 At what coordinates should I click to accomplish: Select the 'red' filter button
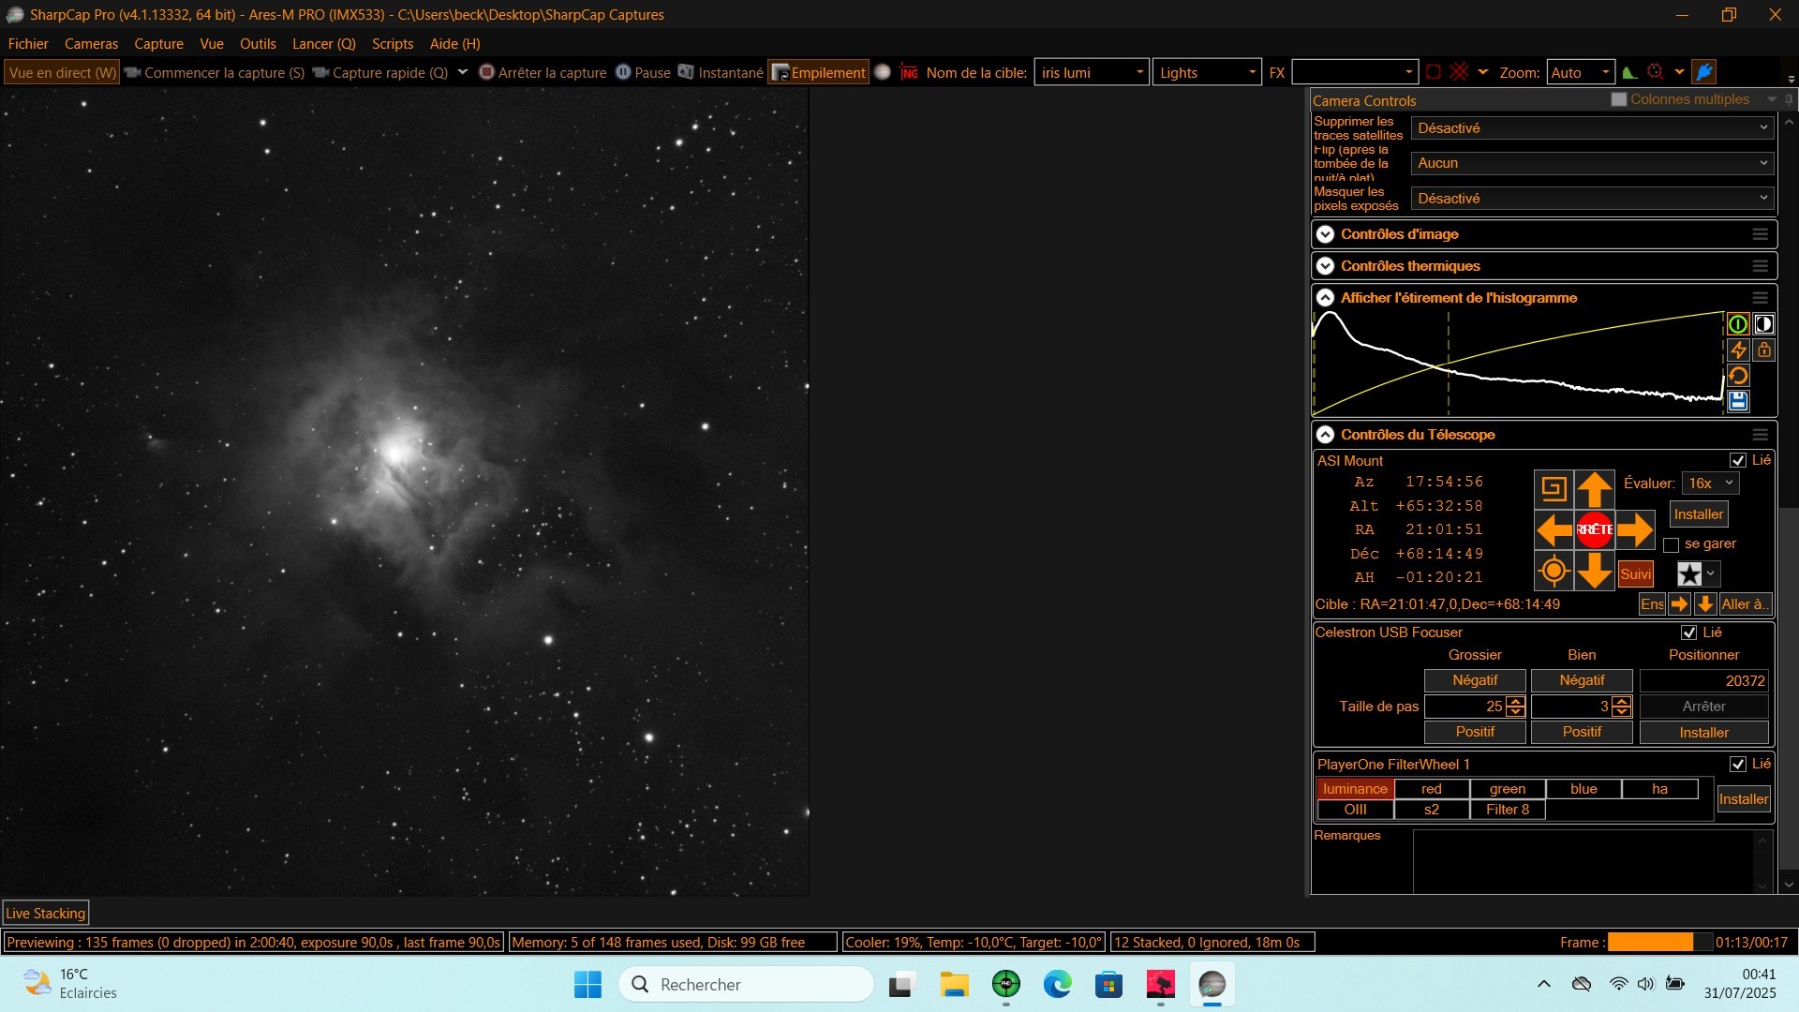click(x=1431, y=789)
